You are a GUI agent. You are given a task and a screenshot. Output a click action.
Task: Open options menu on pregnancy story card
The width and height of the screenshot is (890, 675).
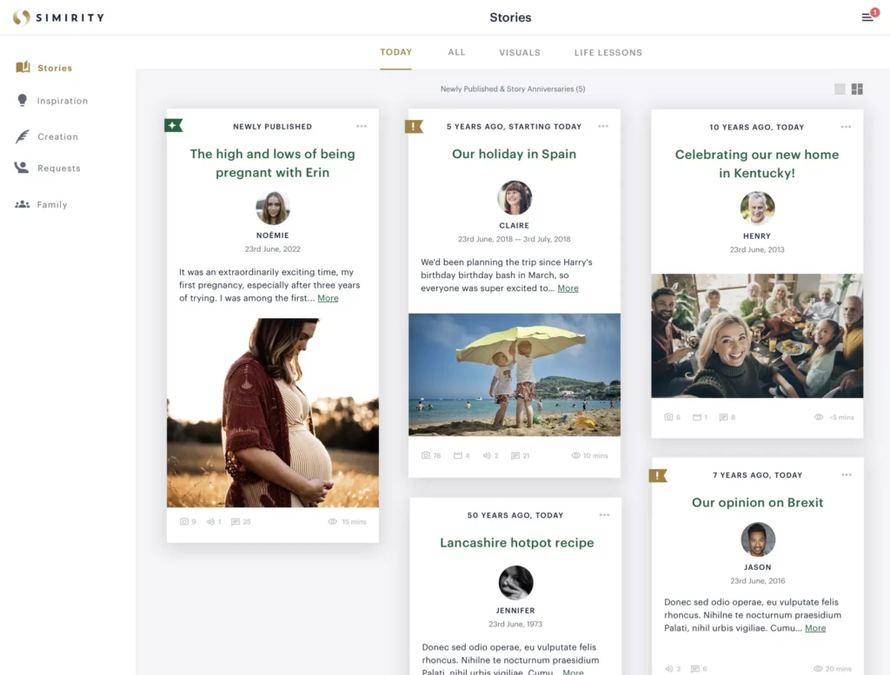pos(362,127)
